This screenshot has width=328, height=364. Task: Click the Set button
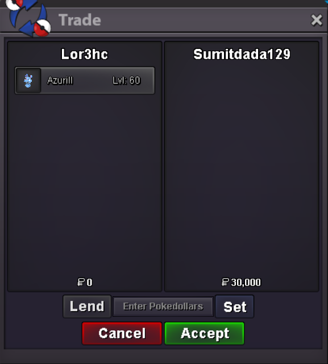235,307
